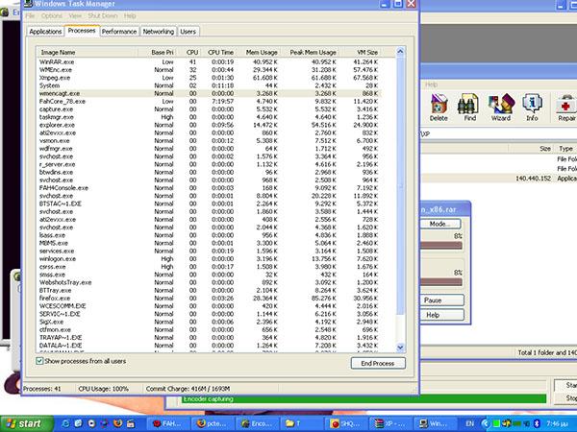Select the WinRAR.exe process row

click(210, 62)
